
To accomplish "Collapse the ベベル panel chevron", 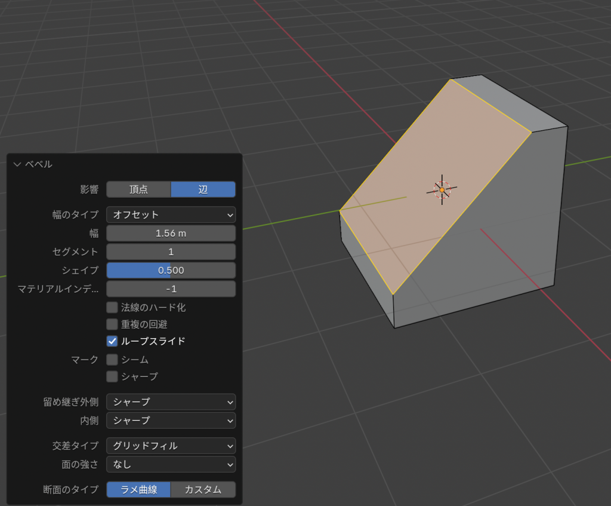I will click(17, 164).
